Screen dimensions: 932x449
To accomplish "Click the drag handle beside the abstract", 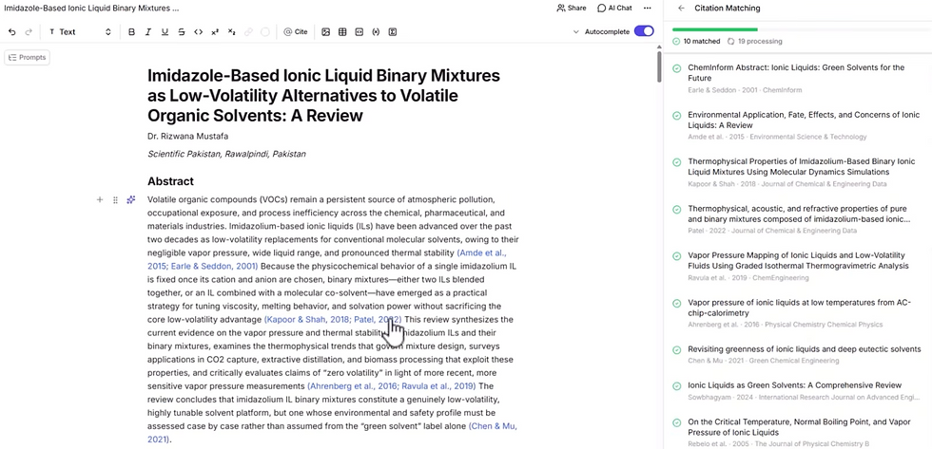I will point(115,200).
